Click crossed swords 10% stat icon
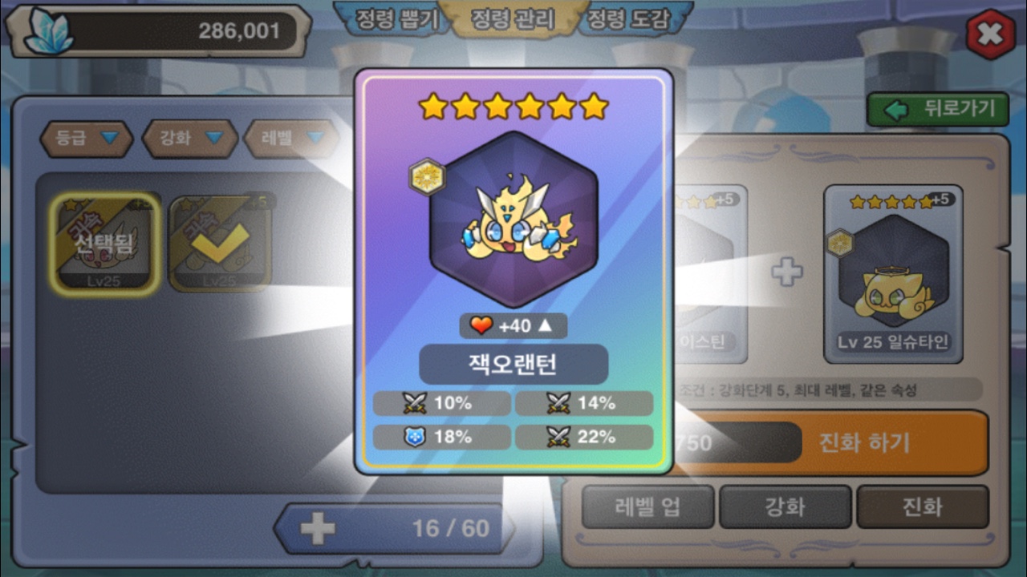The width and height of the screenshot is (1027, 577). (x=415, y=403)
